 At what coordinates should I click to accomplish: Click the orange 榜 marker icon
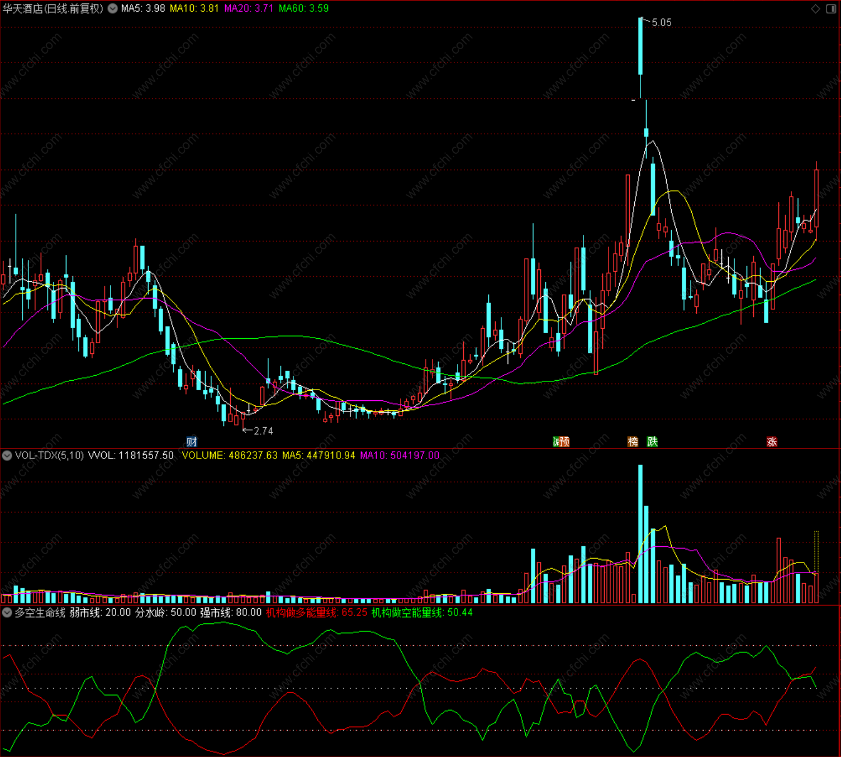[633, 442]
